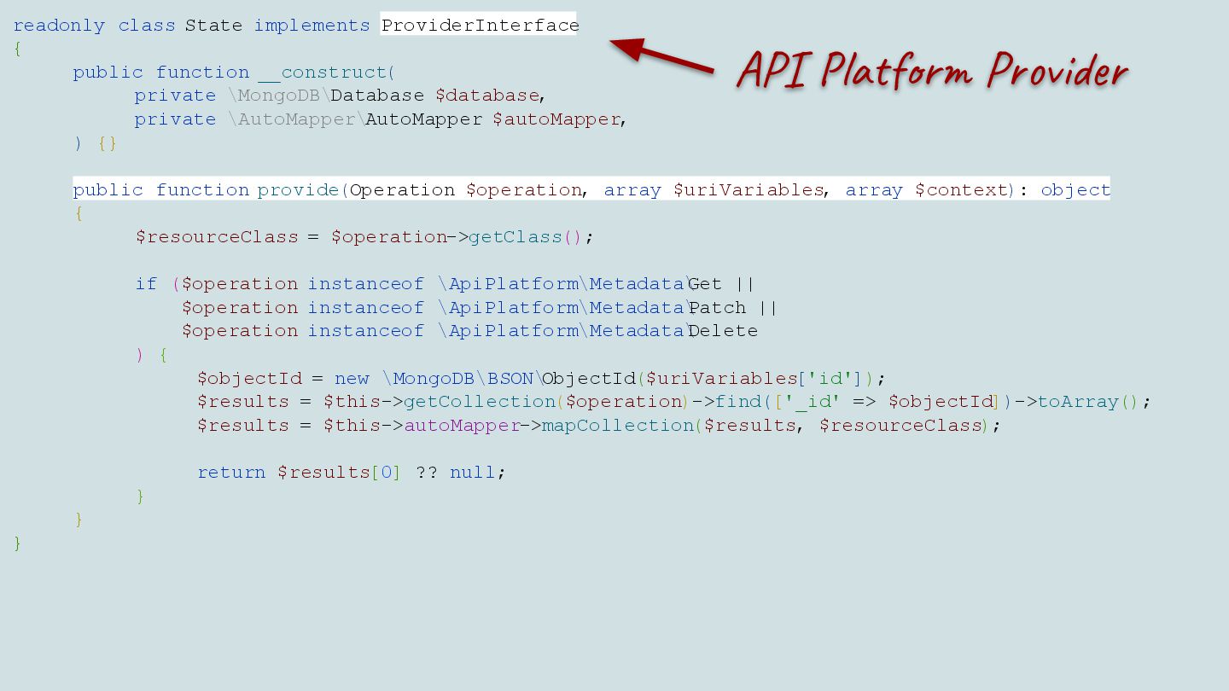Screen dimensions: 1229x691
Task: Click the '_id' string key in find
Action: coord(812,402)
